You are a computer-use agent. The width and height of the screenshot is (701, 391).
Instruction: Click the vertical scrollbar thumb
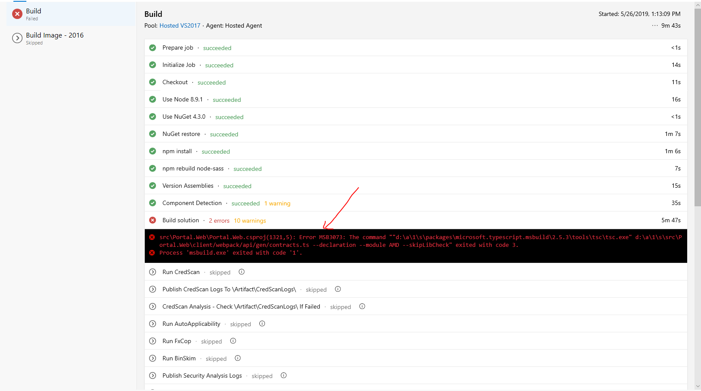click(698, 107)
